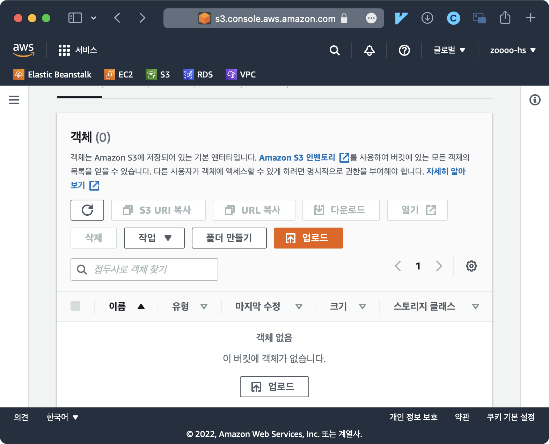Open the AWS console search magnifier

click(x=335, y=50)
